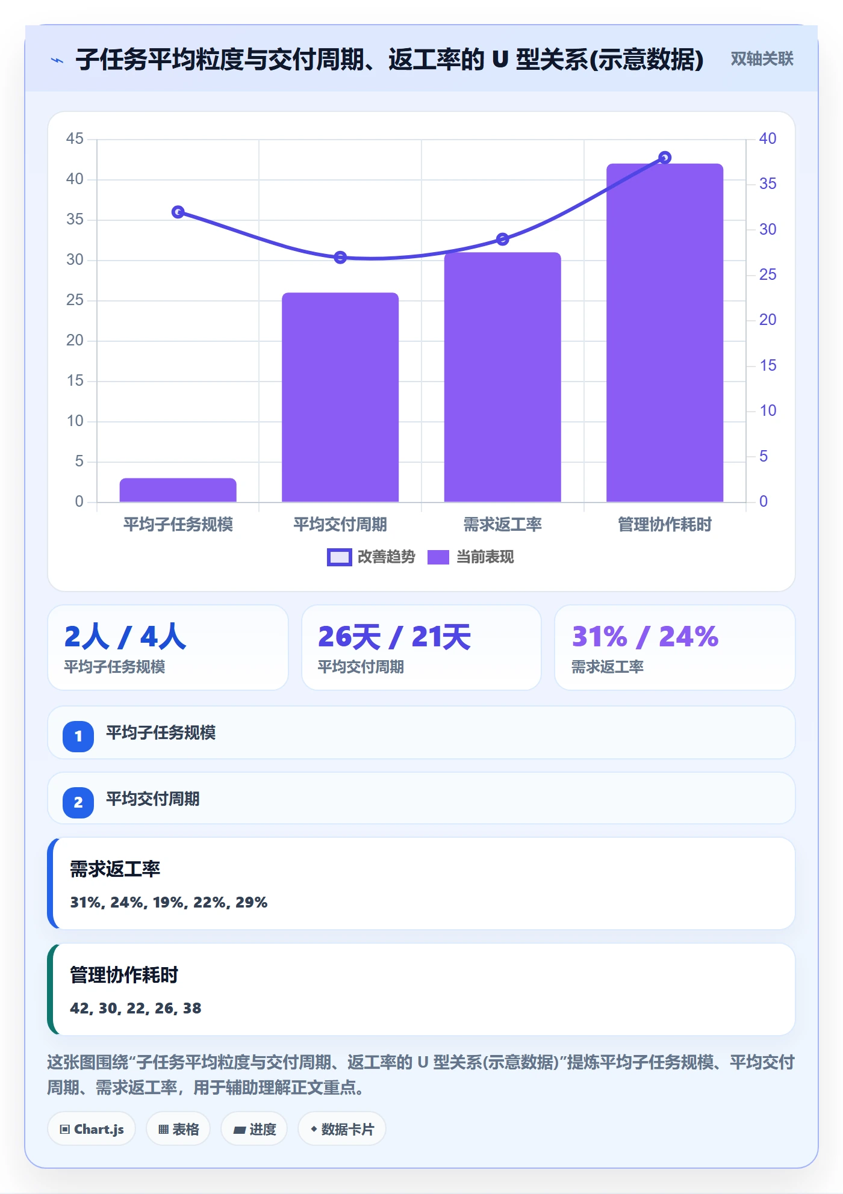Viewport: 843px width, 1194px height.
Task: Click the values 31%, 24%, 19%, 22%, 29%
Action: click(x=169, y=902)
